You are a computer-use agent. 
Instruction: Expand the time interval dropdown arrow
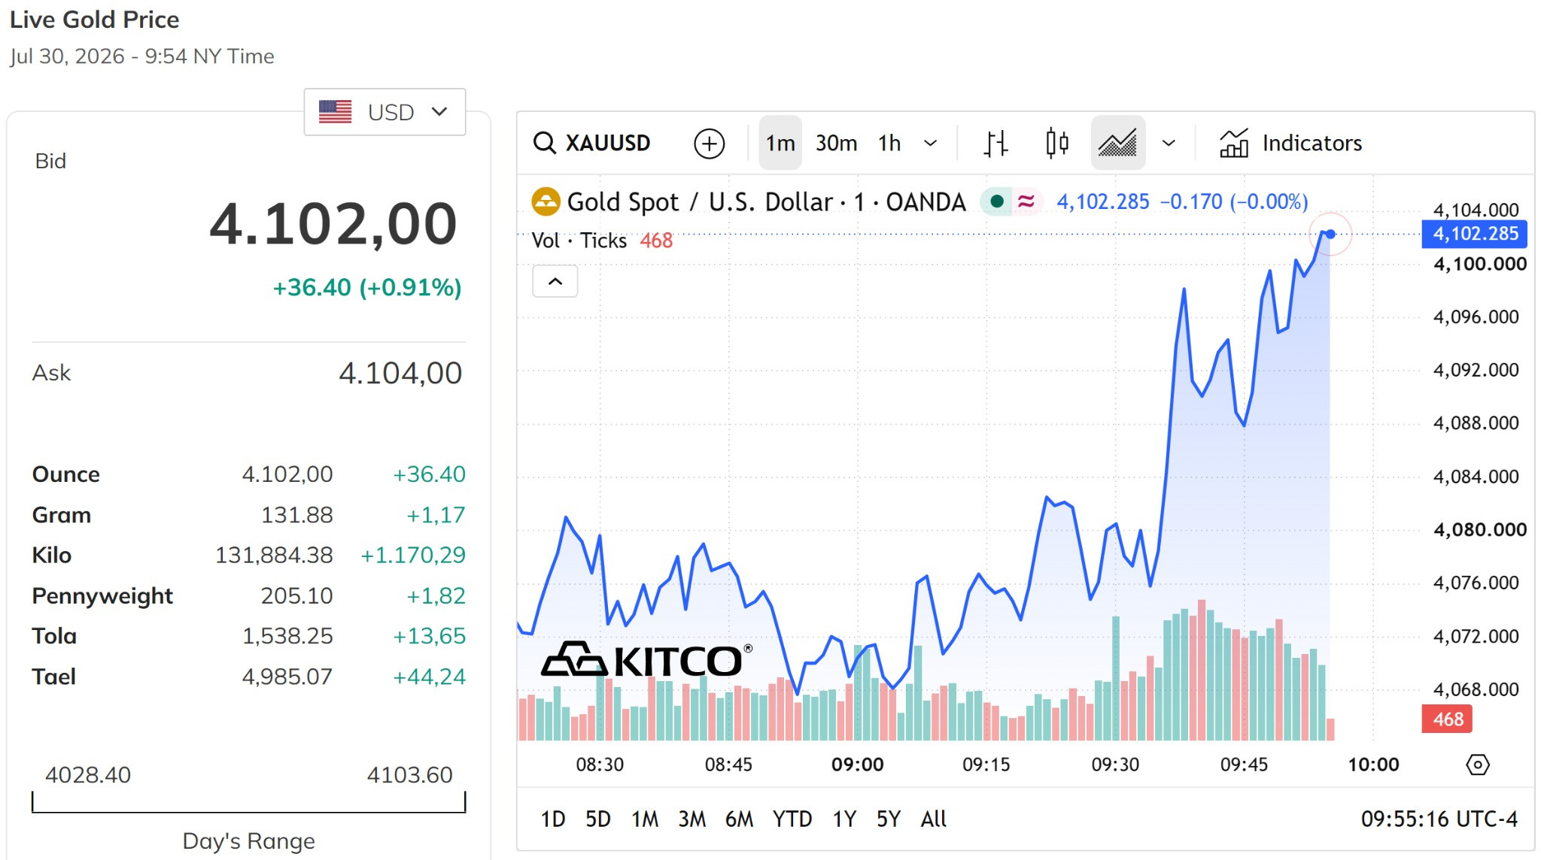click(x=931, y=143)
